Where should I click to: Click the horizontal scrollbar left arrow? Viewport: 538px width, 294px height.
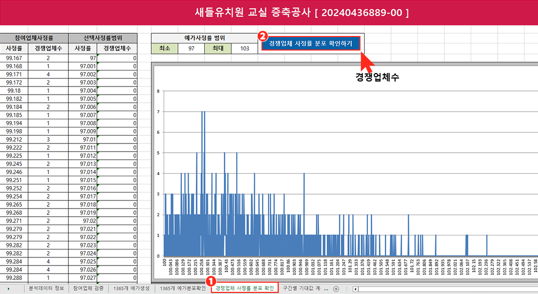tap(356, 289)
